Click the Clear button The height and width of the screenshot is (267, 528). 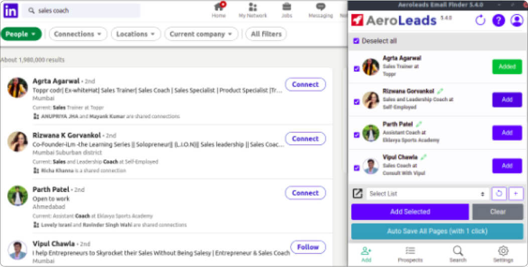pos(498,212)
